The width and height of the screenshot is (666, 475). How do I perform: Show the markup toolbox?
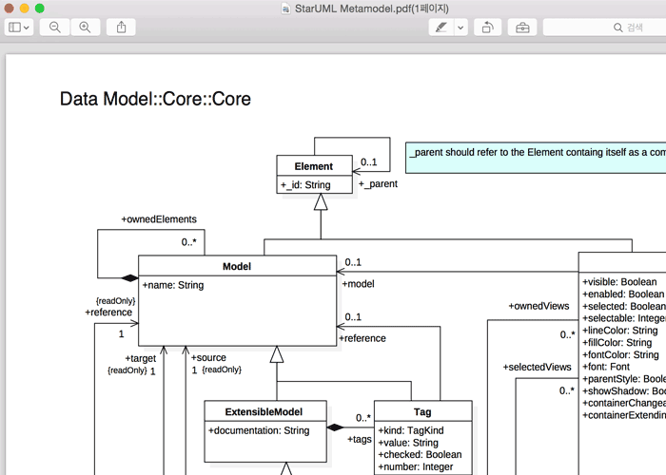(522, 28)
